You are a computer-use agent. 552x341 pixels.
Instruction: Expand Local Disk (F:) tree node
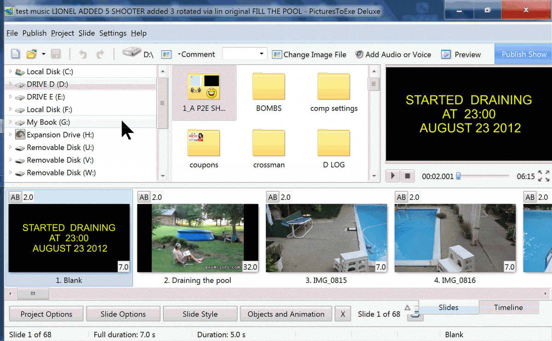click(x=10, y=110)
